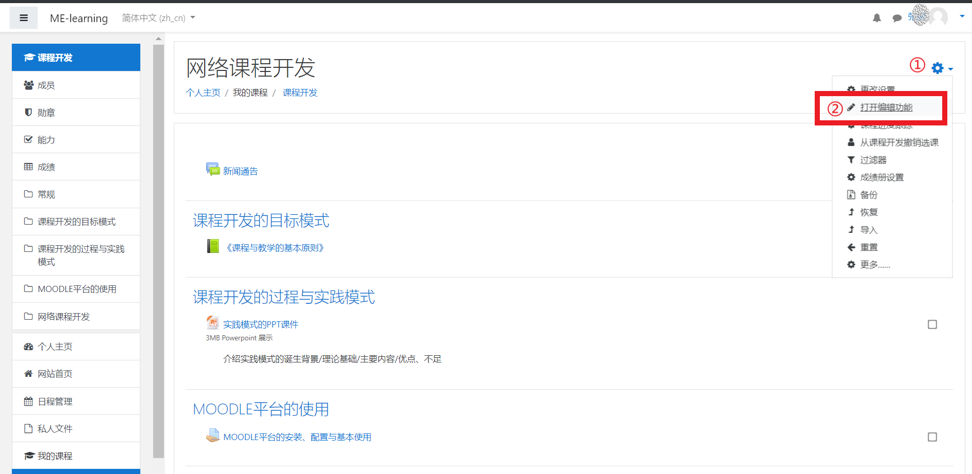Select 打开编辑功能 in the gear menu
This screenshot has width=972, height=474.
pos(887,107)
